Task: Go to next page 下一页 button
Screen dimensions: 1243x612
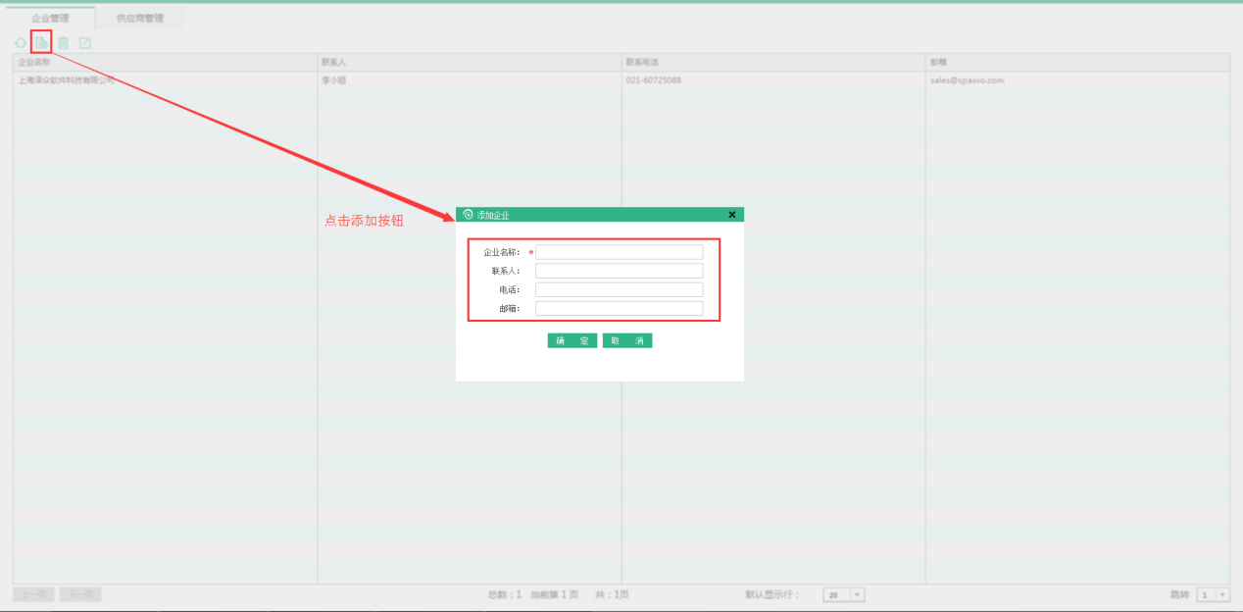Action: [x=80, y=594]
